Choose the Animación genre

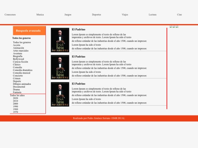pyautogui.click(x=18, y=48)
